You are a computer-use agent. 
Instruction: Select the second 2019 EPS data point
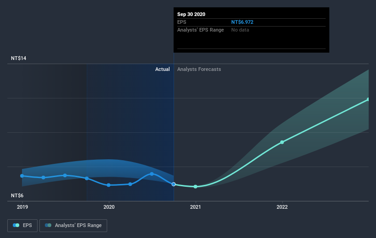pos(44,178)
